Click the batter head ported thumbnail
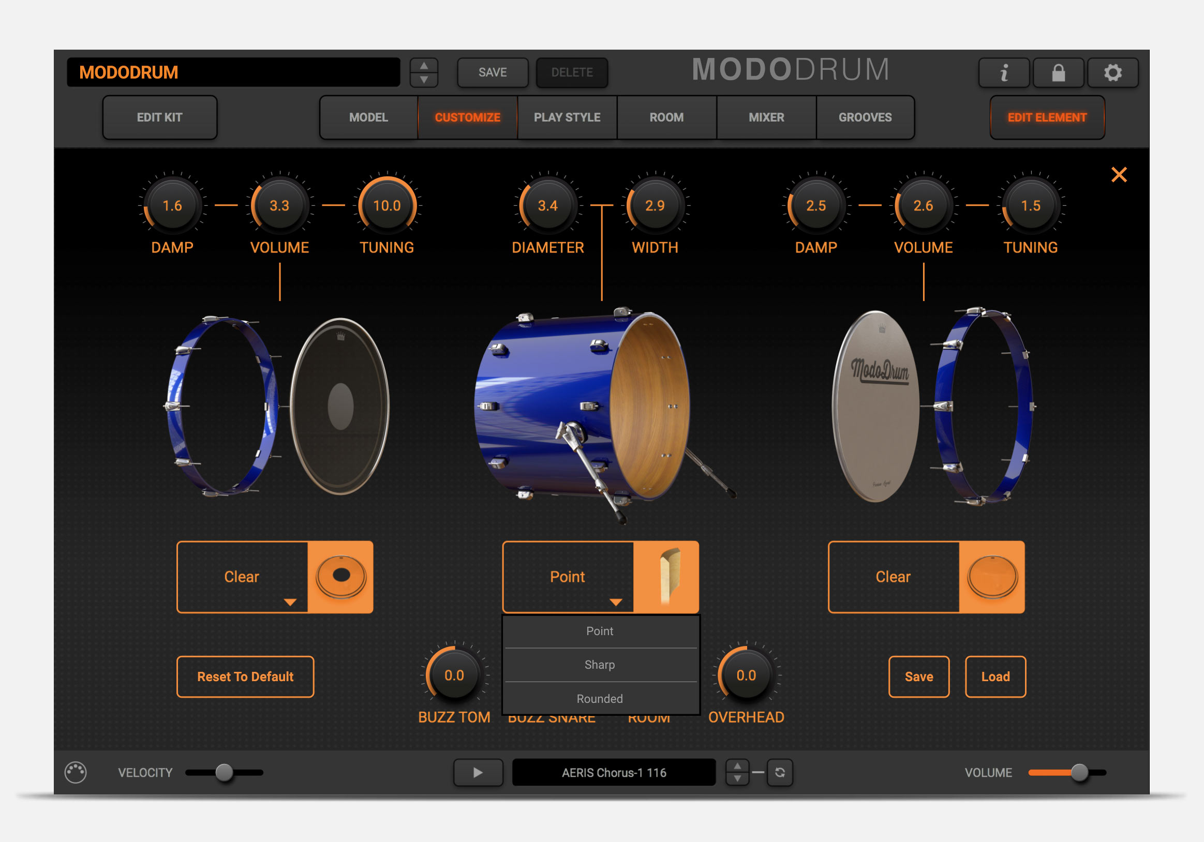Image resolution: width=1204 pixels, height=842 pixels. click(340, 577)
